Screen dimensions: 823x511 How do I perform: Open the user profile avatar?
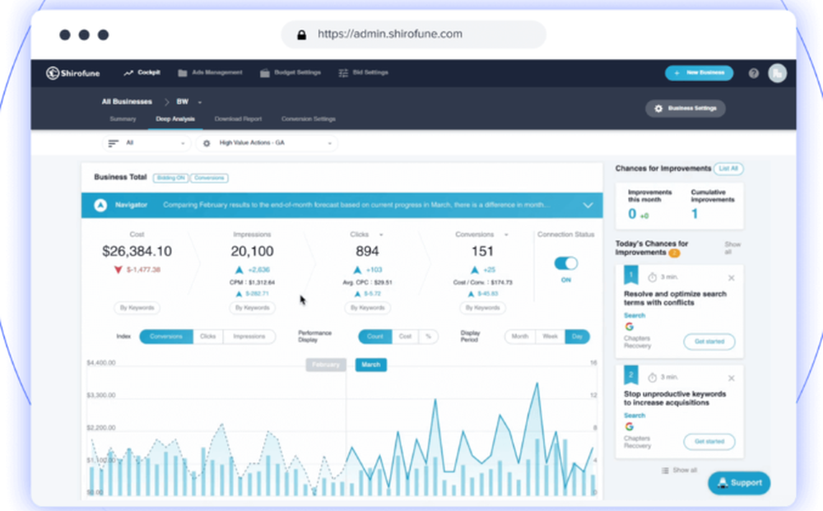[778, 73]
